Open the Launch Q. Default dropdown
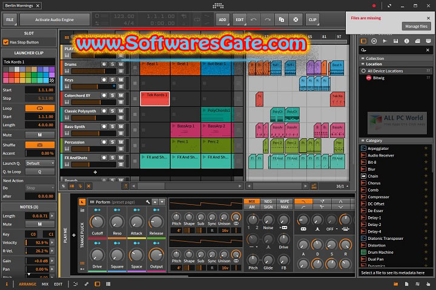 (40, 163)
